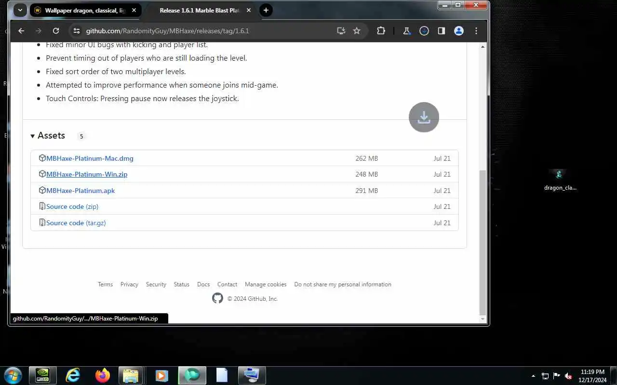Open the Terms footer link
The height and width of the screenshot is (385, 617).
pos(105,284)
